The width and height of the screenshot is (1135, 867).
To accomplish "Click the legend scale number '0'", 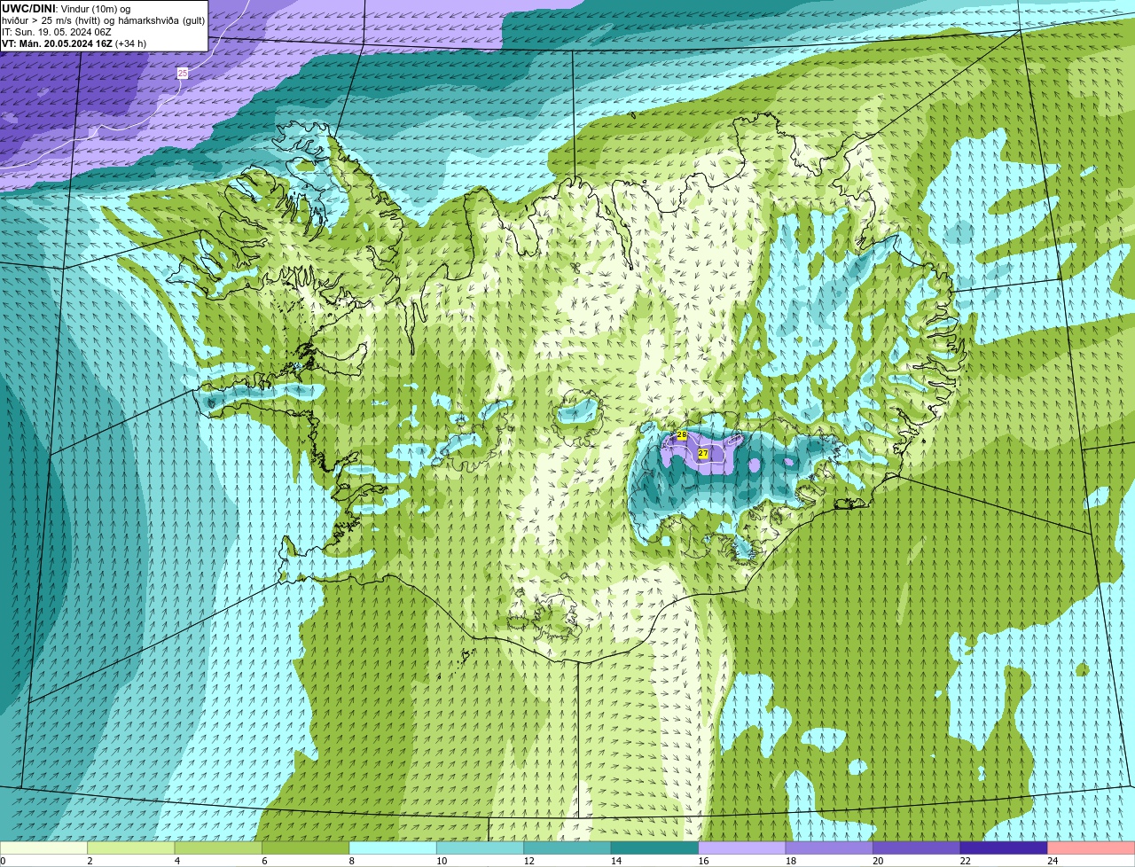I will coord(3,861).
